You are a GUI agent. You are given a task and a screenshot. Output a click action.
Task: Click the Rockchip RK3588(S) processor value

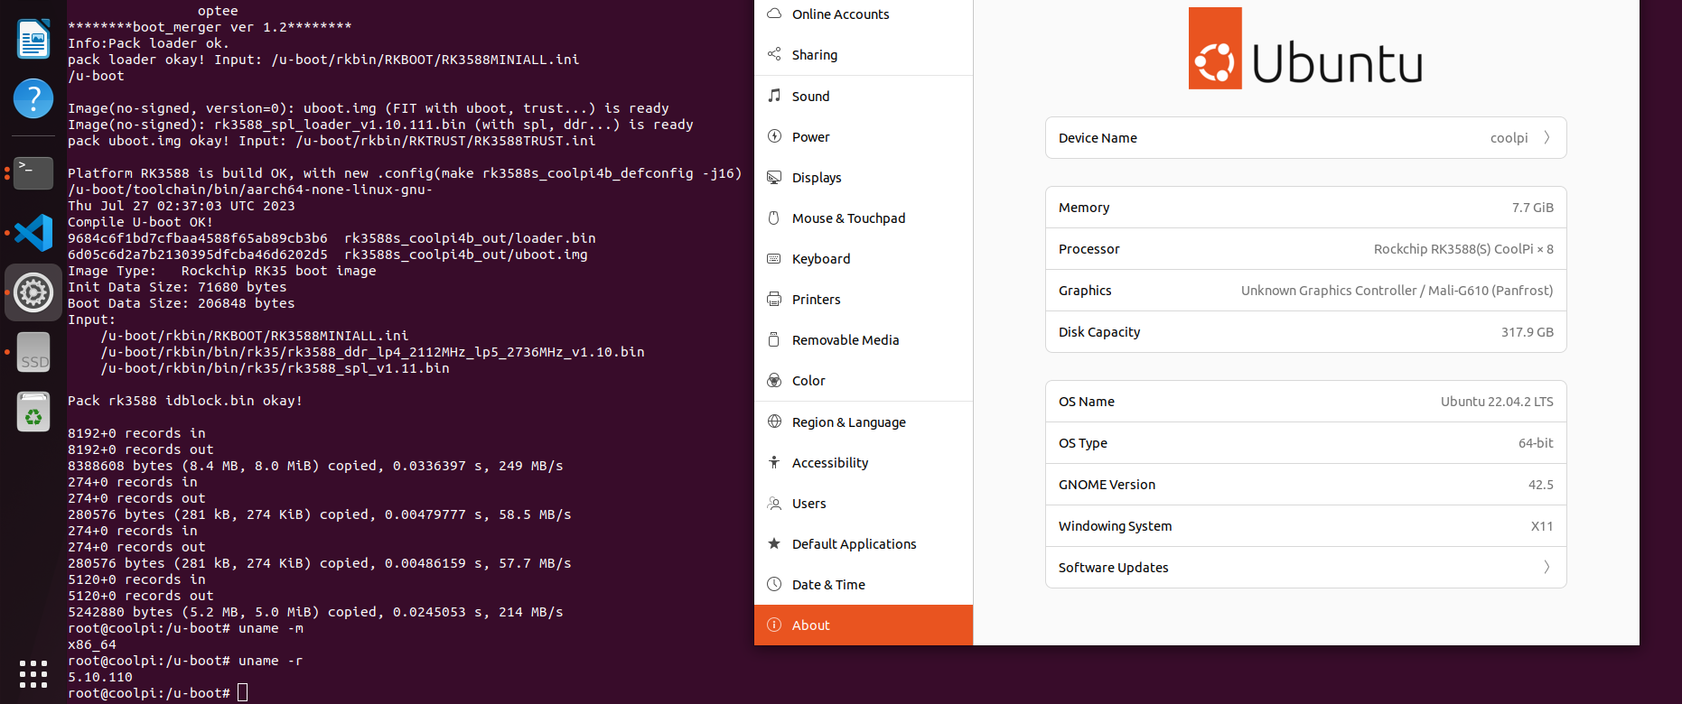click(1463, 248)
